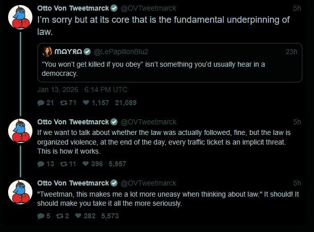
Task: Retweet the organized violence tweet
Action: (x=63, y=164)
